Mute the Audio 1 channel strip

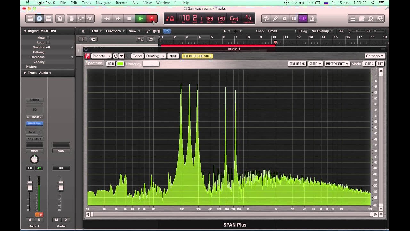(x=30, y=220)
